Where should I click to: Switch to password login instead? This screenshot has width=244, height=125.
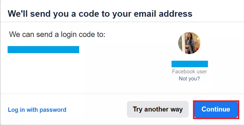click(x=37, y=110)
